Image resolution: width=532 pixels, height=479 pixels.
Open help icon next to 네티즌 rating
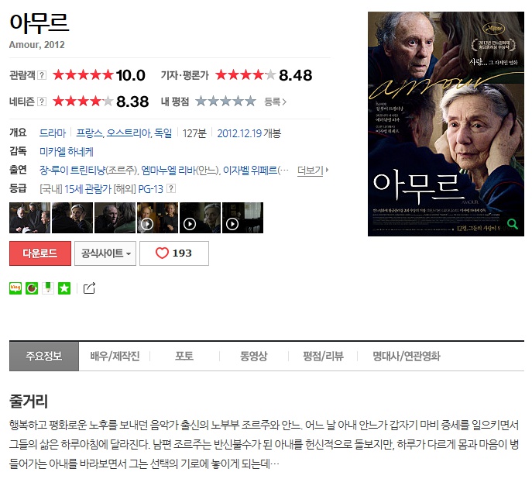click(x=41, y=102)
